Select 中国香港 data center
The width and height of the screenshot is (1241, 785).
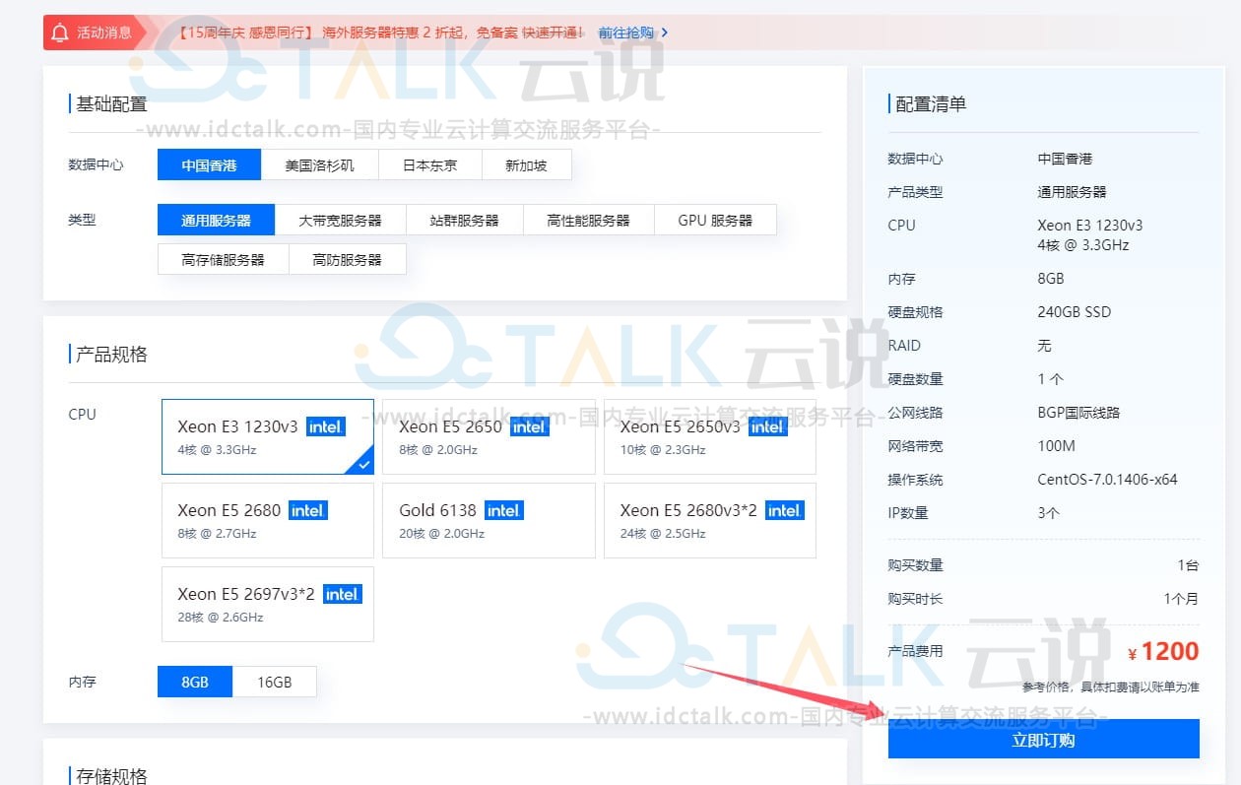(x=209, y=164)
